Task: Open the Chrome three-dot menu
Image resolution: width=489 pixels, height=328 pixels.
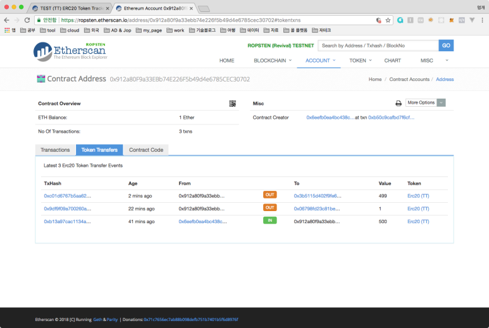Action: 482,20
